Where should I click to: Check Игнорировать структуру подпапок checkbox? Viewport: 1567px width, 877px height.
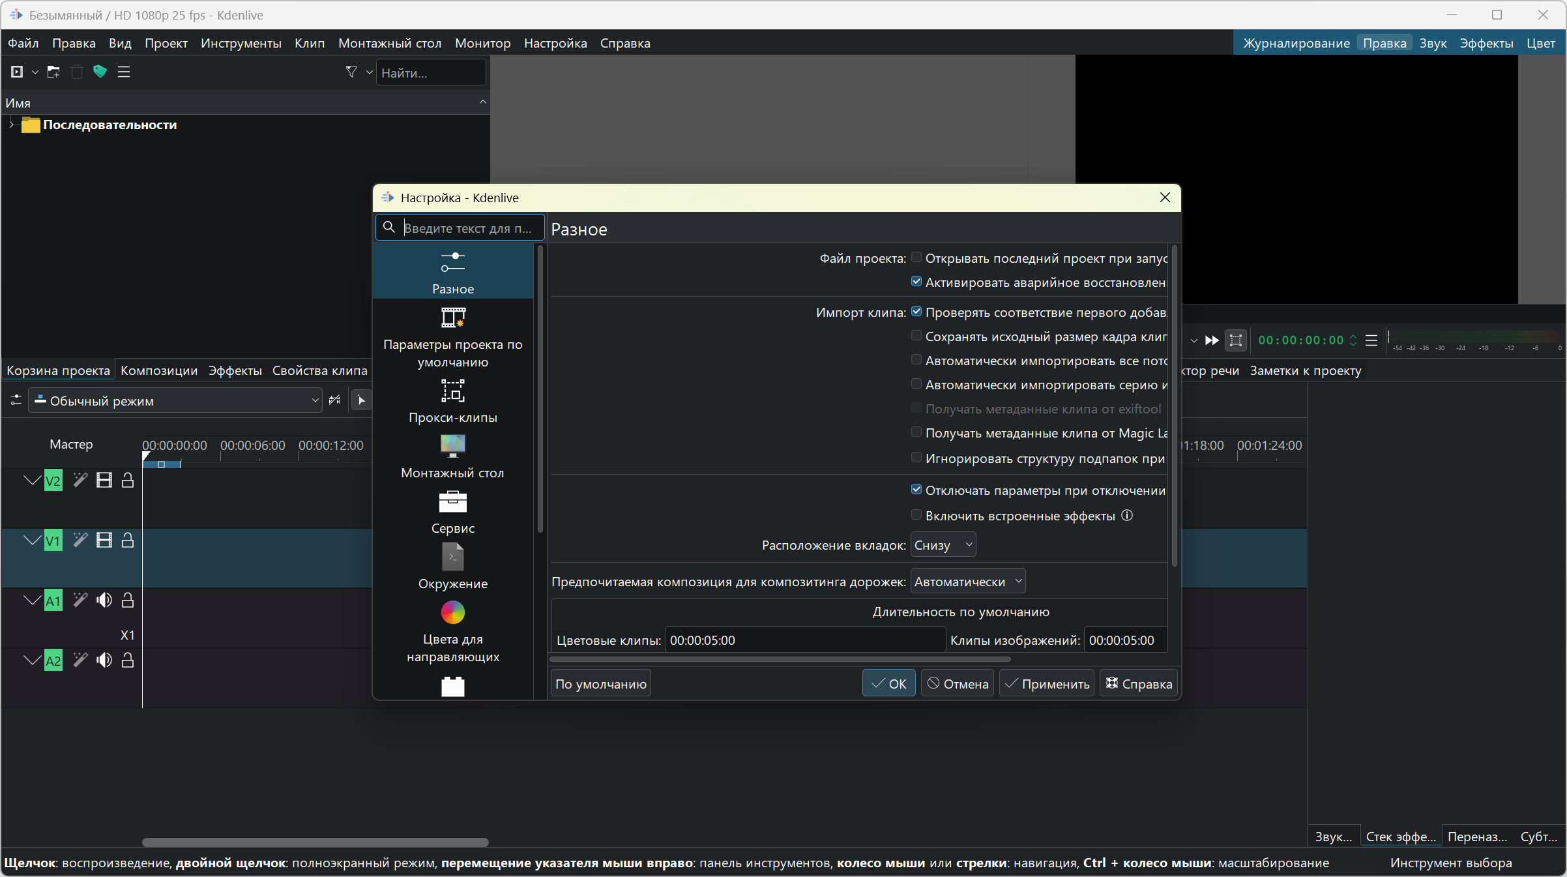tap(916, 458)
